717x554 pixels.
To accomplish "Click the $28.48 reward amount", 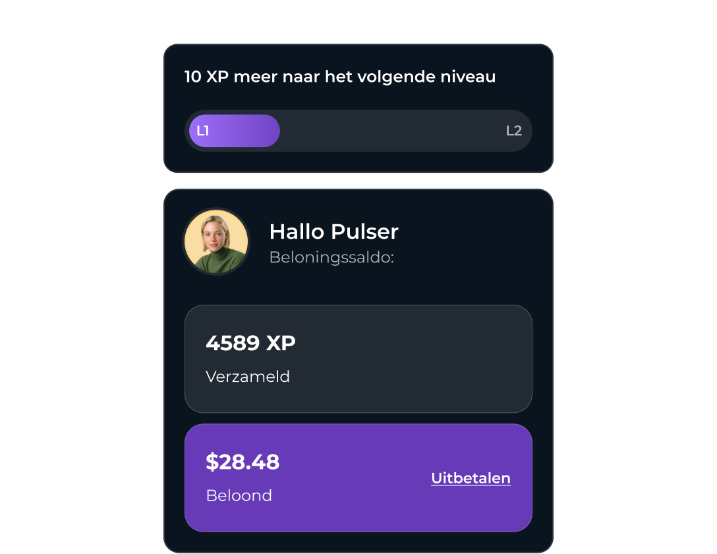I will point(243,462).
